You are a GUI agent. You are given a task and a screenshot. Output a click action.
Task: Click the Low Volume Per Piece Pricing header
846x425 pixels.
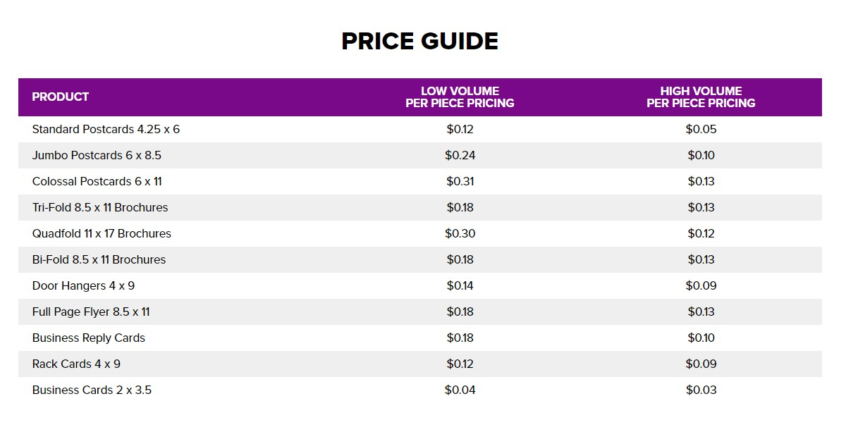460,97
